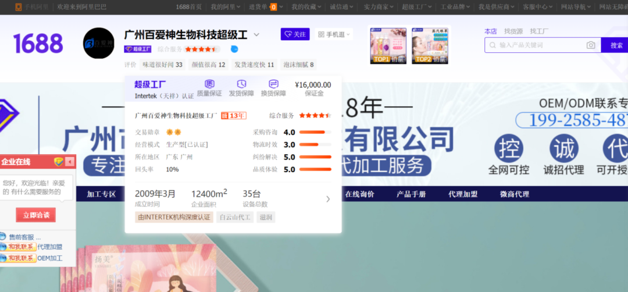
Task: Click the 颜值很高 12 review tag
Action: click(x=208, y=65)
